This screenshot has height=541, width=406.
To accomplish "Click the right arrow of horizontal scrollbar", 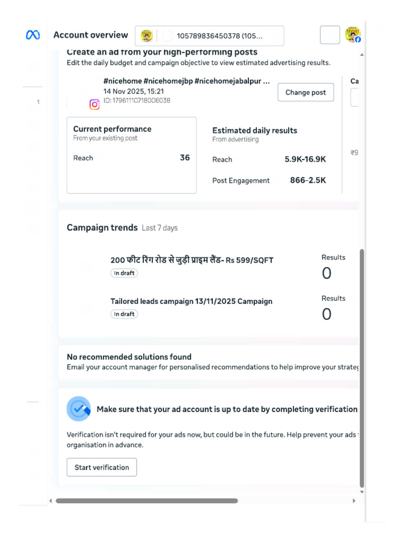I will 354,501.
